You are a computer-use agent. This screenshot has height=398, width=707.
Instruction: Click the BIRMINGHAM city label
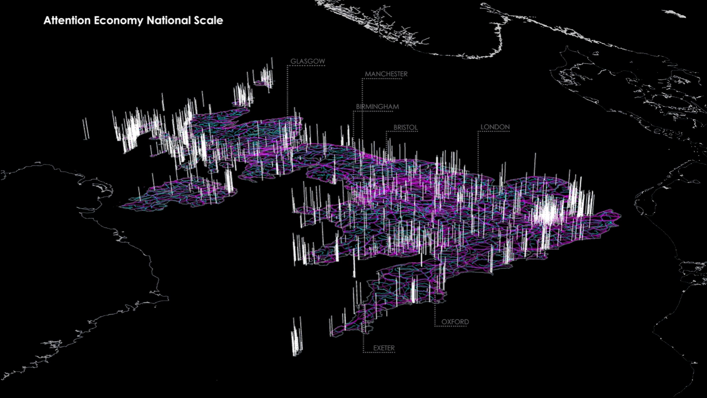click(377, 107)
